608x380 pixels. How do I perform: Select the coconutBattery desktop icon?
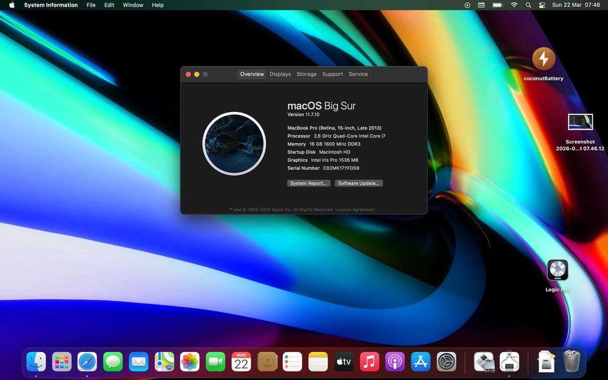pos(543,58)
